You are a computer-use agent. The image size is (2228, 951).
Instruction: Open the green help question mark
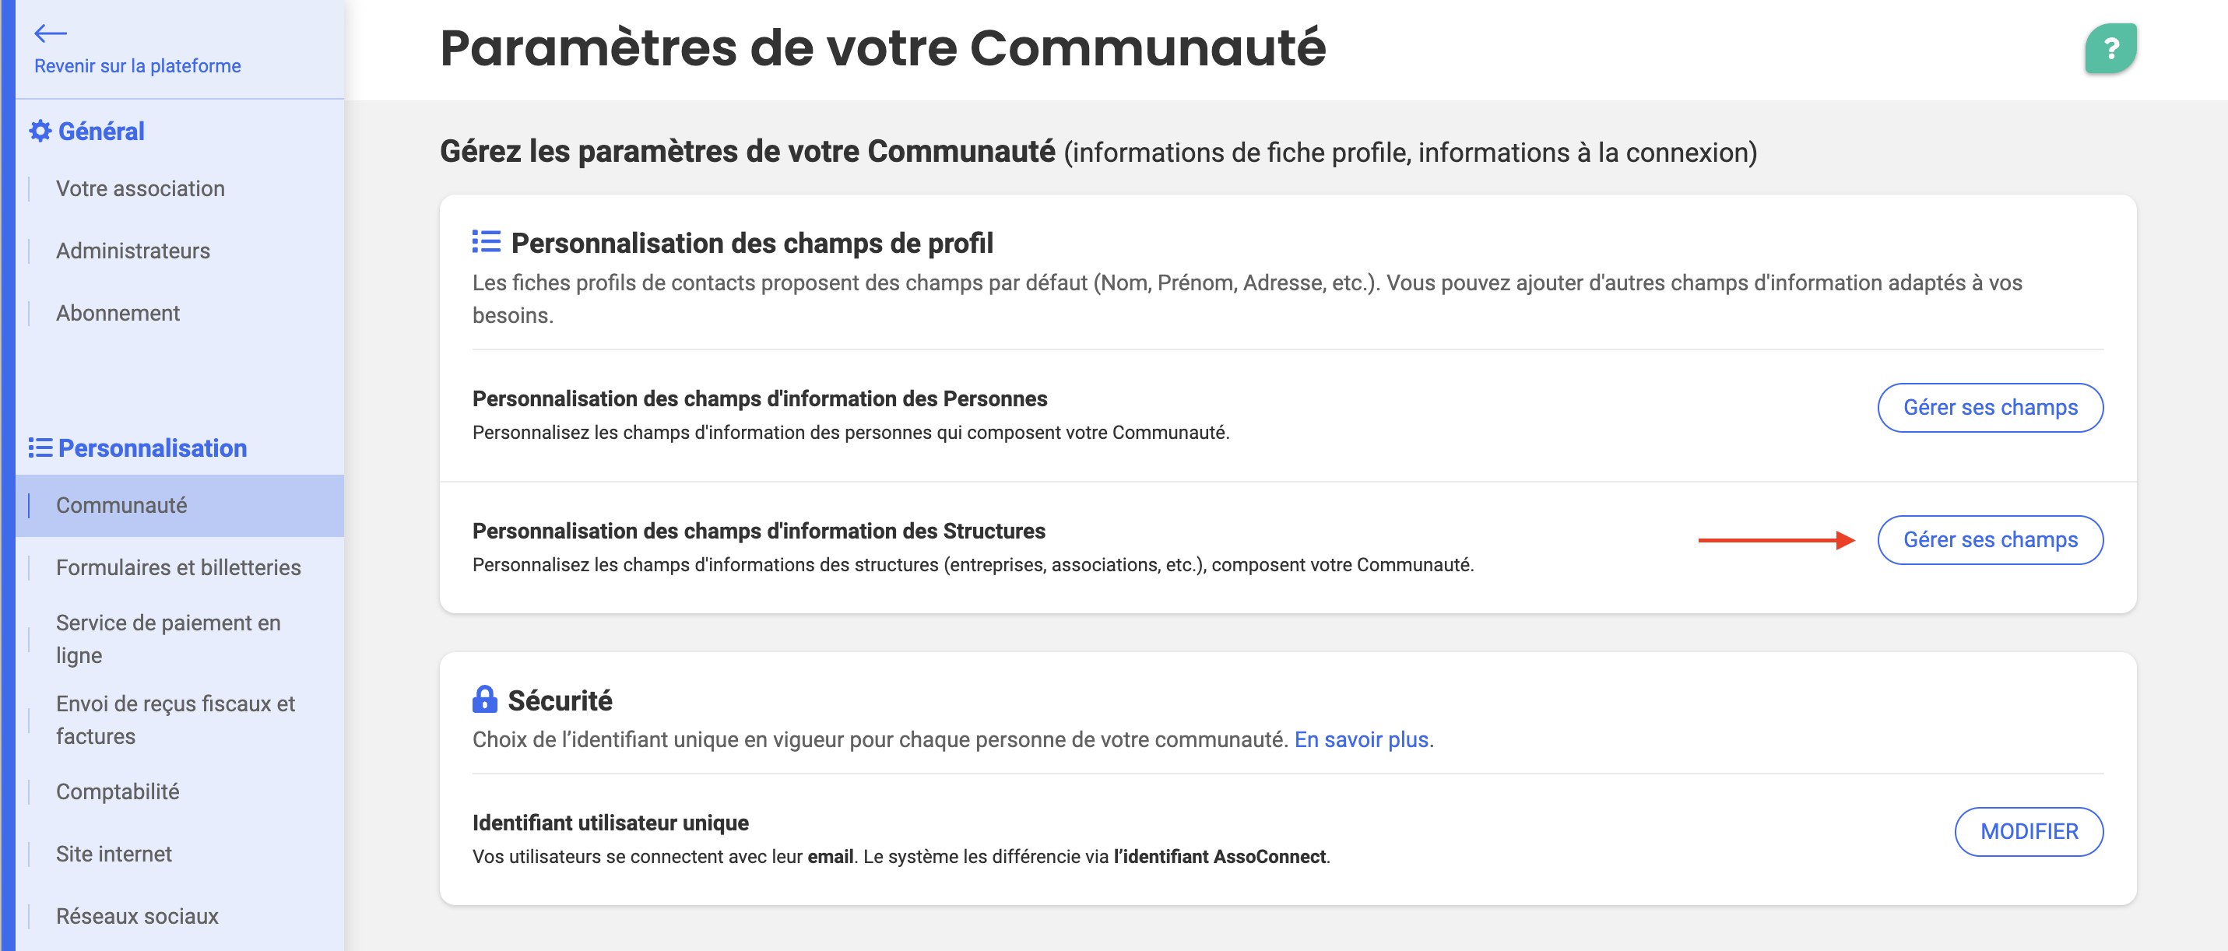tap(2110, 48)
